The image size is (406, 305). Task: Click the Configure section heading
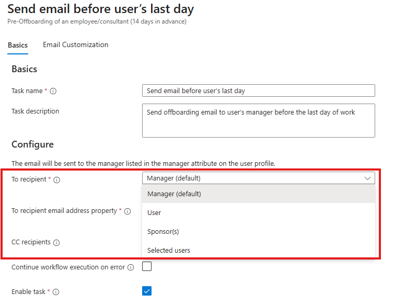pyautogui.click(x=32, y=144)
